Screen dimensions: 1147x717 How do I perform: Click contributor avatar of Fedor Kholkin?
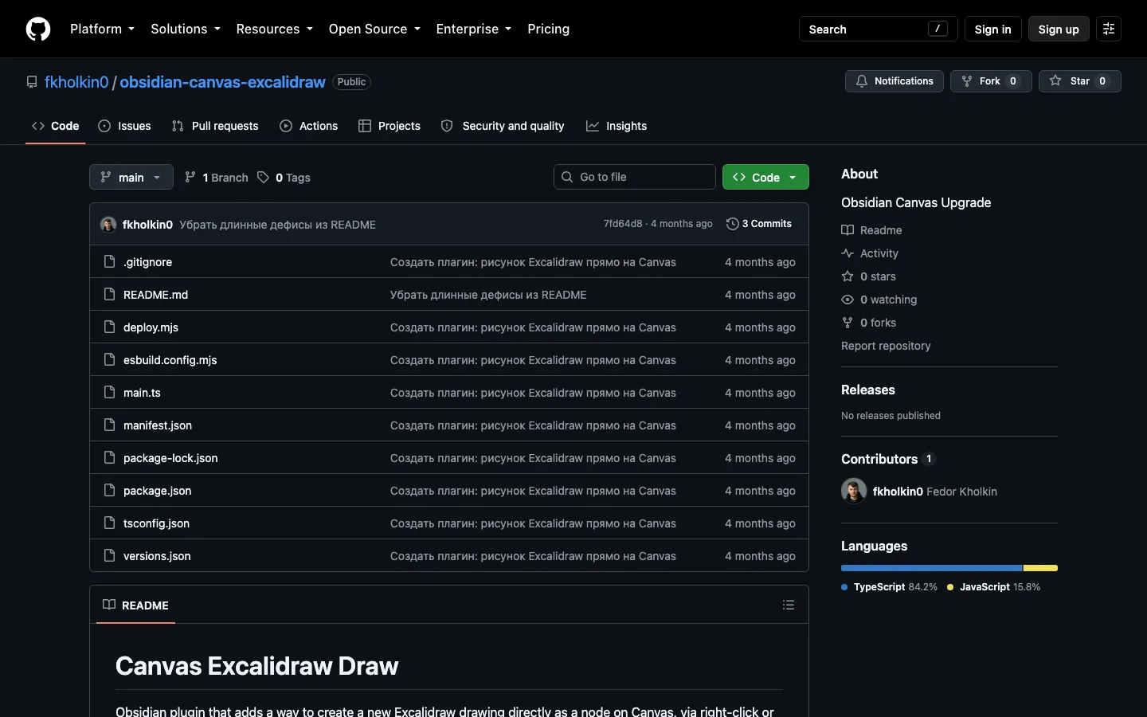(854, 491)
